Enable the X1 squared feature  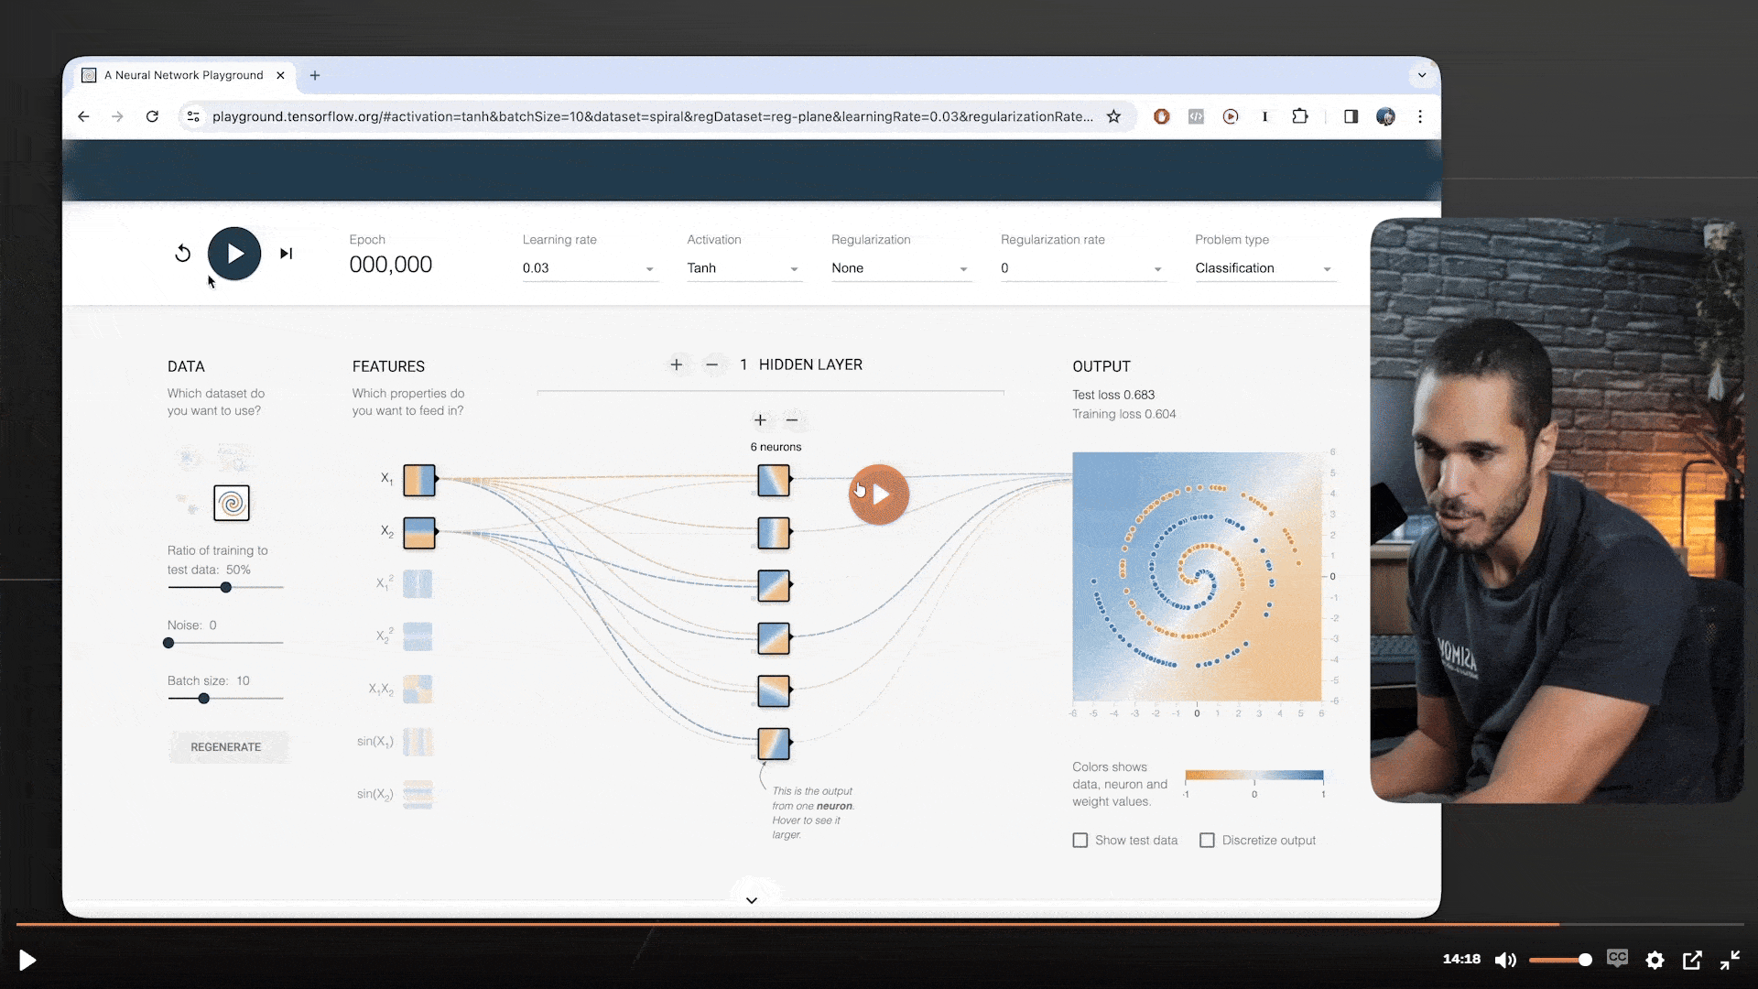coord(418,584)
